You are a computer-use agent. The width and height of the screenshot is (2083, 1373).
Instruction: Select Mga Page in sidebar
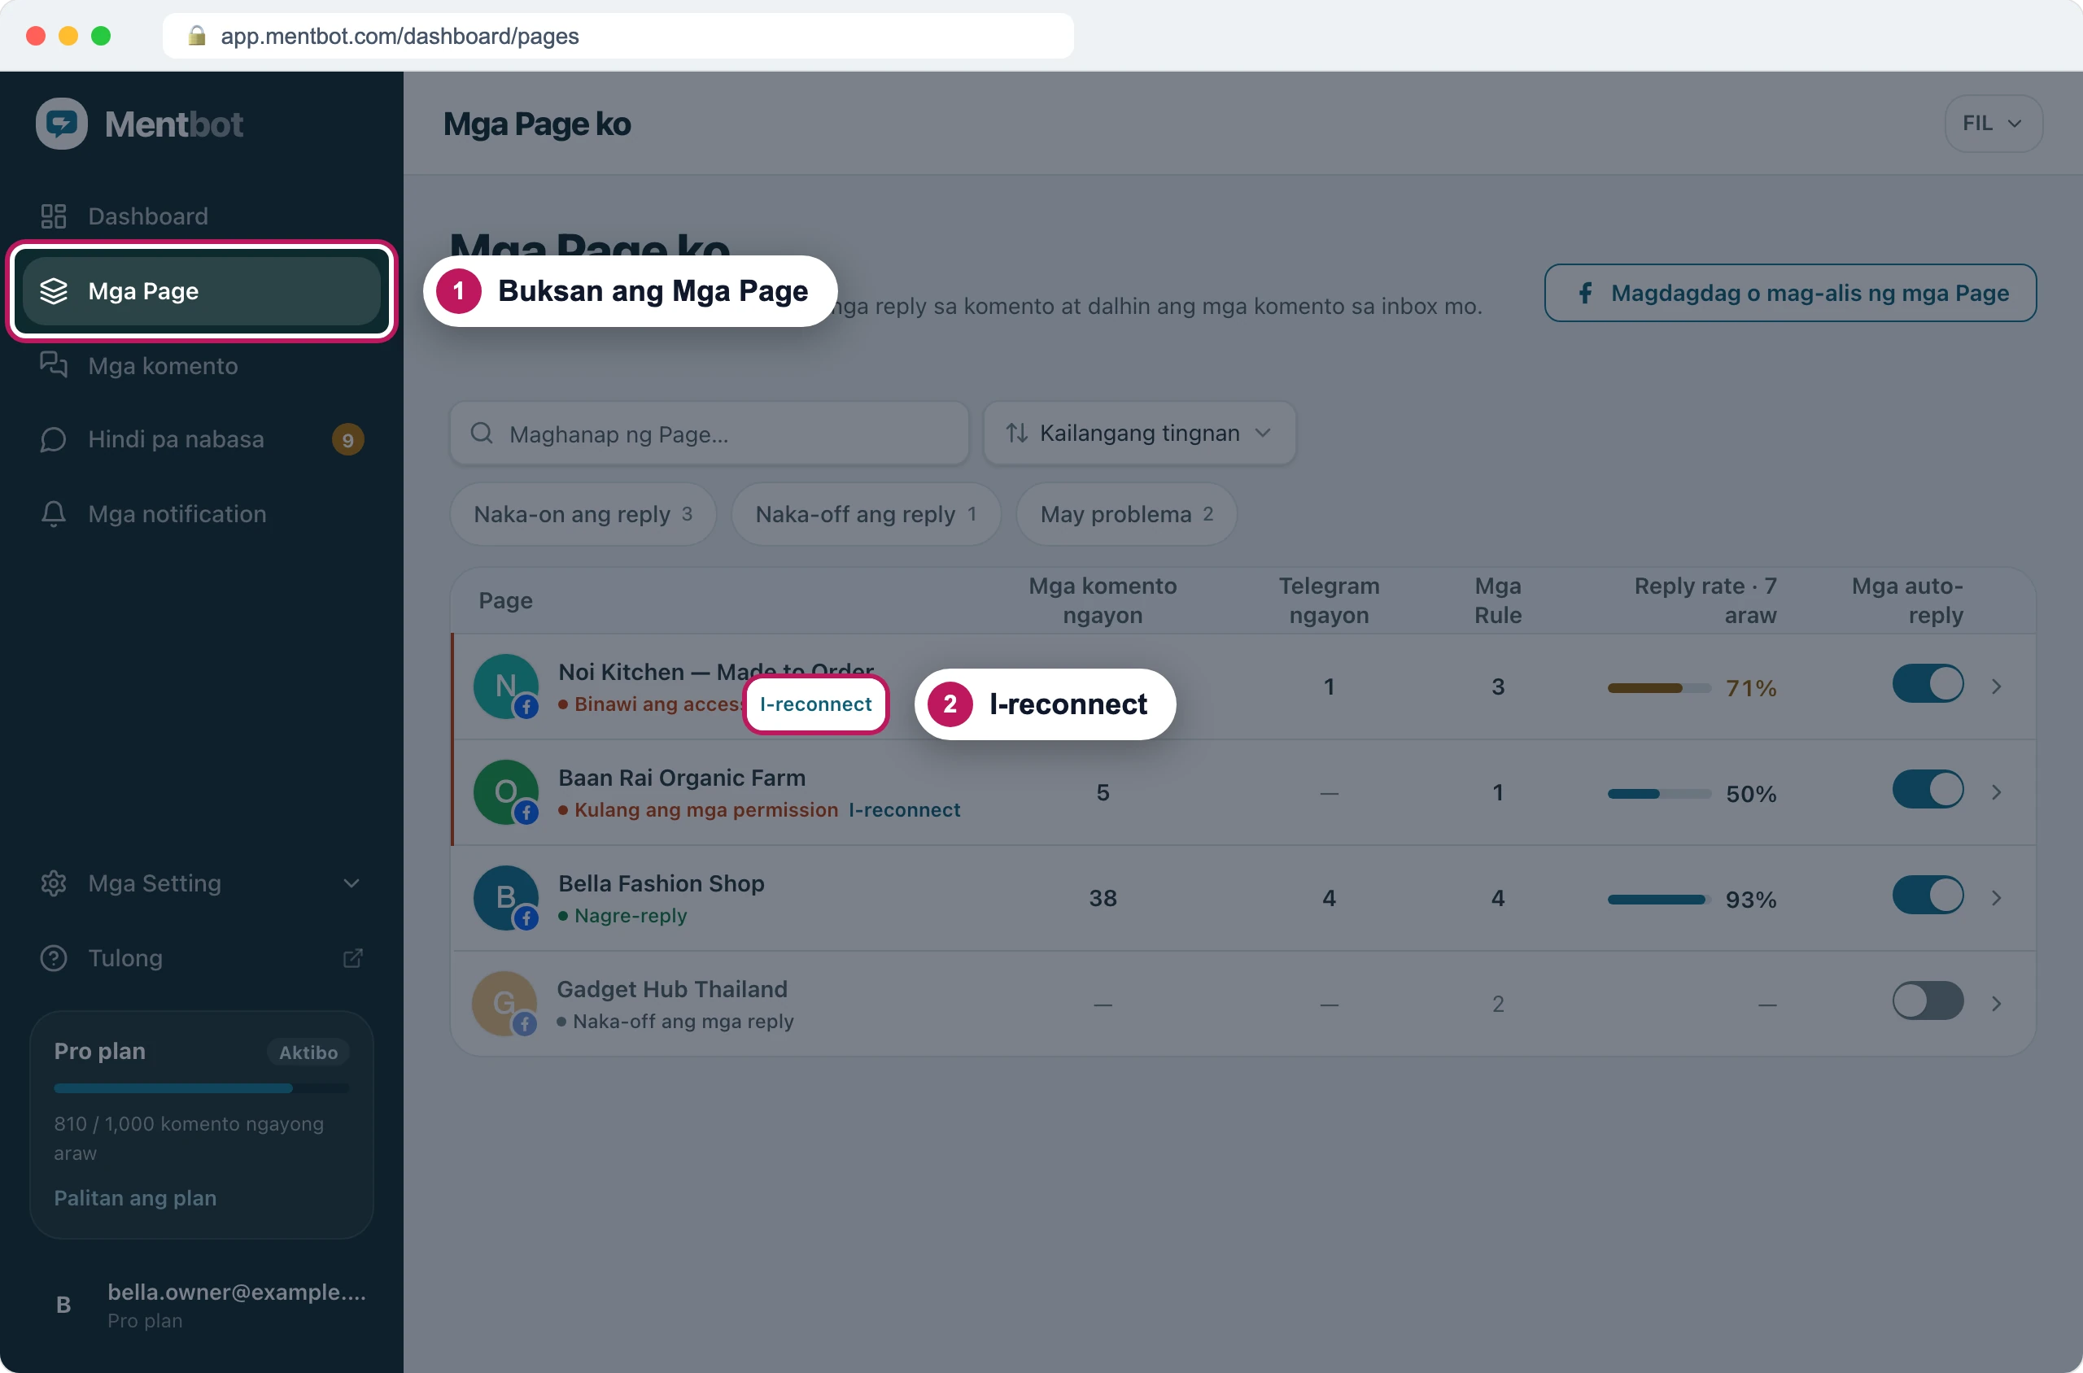point(202,290)
